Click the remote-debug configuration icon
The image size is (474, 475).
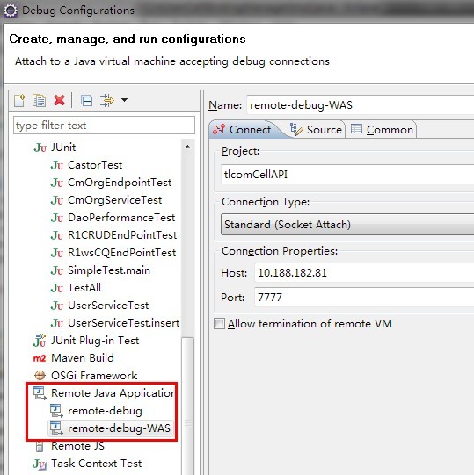56,411
